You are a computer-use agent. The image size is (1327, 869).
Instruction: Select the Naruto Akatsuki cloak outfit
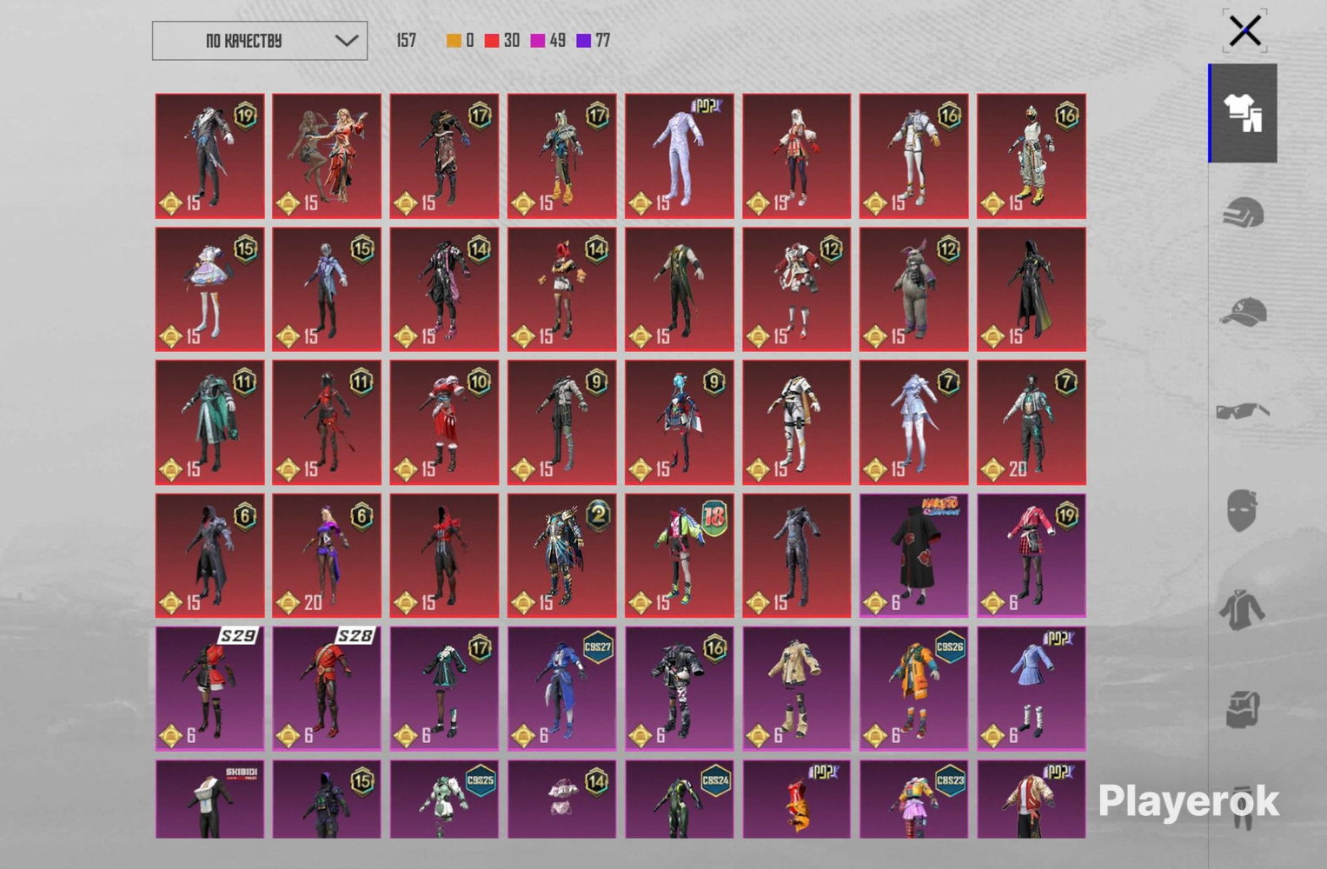point(914,556)
